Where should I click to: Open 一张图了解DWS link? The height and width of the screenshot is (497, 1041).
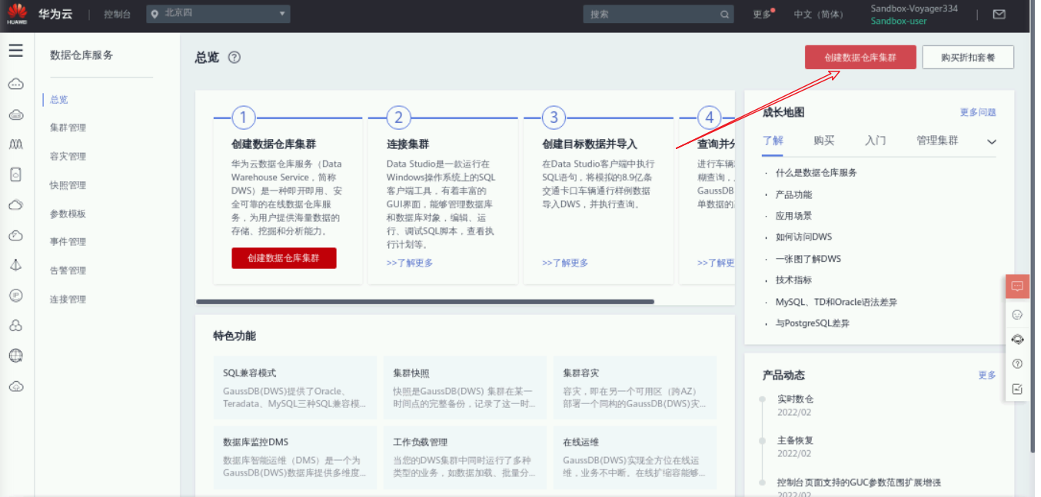coord(808,259)
